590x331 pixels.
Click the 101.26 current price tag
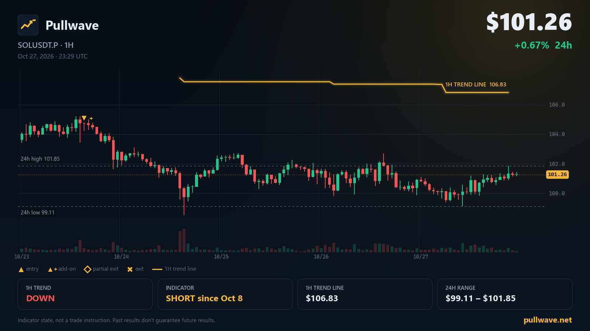557,174
